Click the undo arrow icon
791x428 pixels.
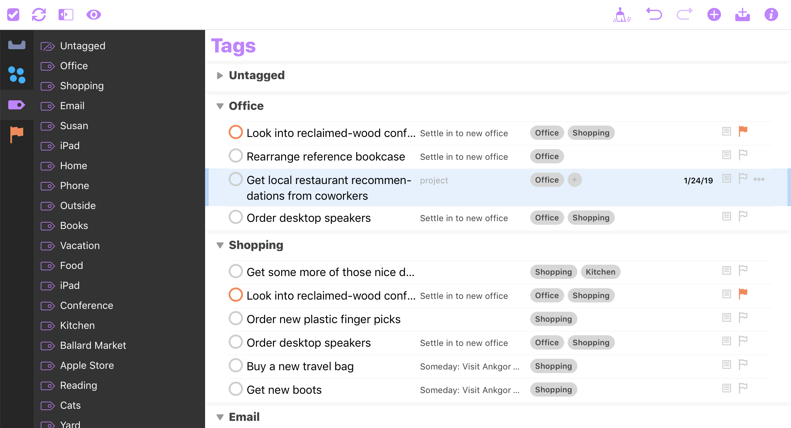tap(653, 14)
